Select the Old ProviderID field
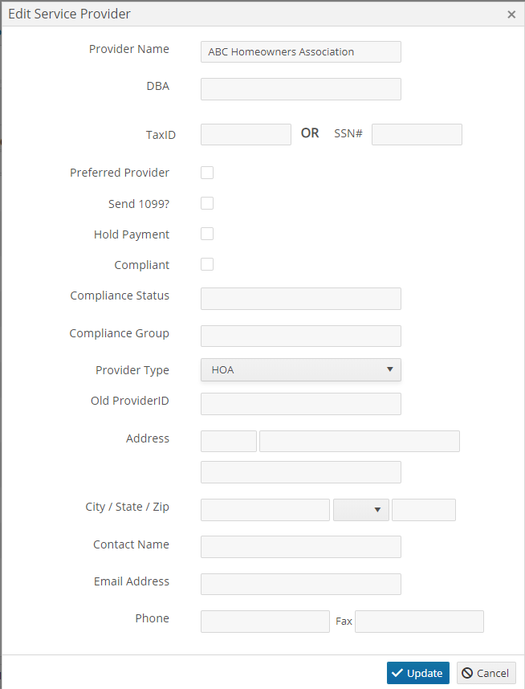 [x=301, y=404]
